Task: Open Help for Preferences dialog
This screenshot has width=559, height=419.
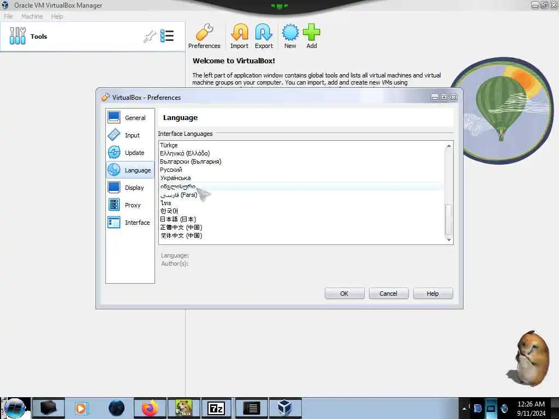Action: coord(433,293)
